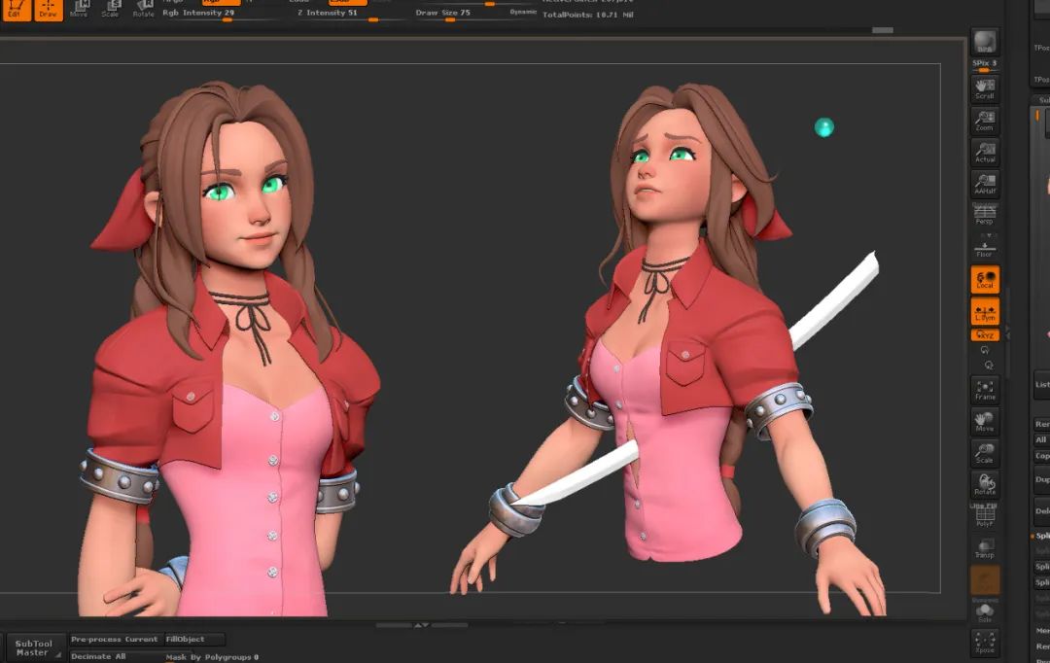This screenshot has width=1050, height=663.
Task: Frame the model in view
Action: pos(984,391)
